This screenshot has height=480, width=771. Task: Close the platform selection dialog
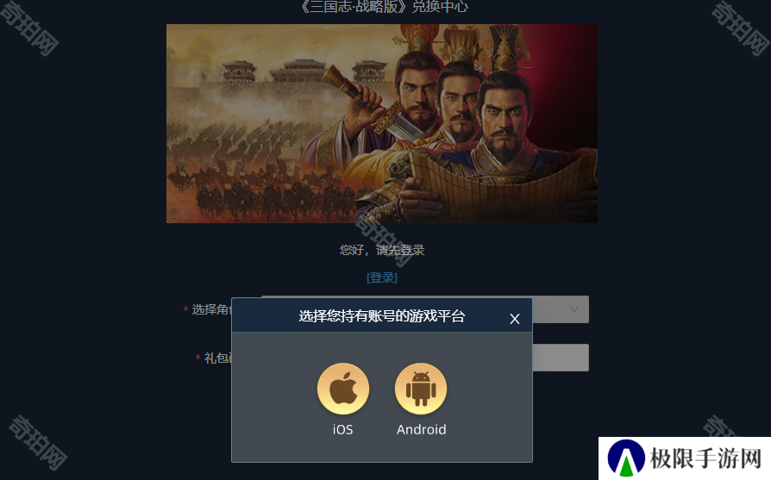coord(514,319)
